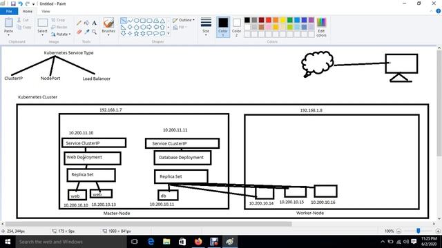
Task: Open Customize Quick Access Toolbar arrow
Action: 33,4
